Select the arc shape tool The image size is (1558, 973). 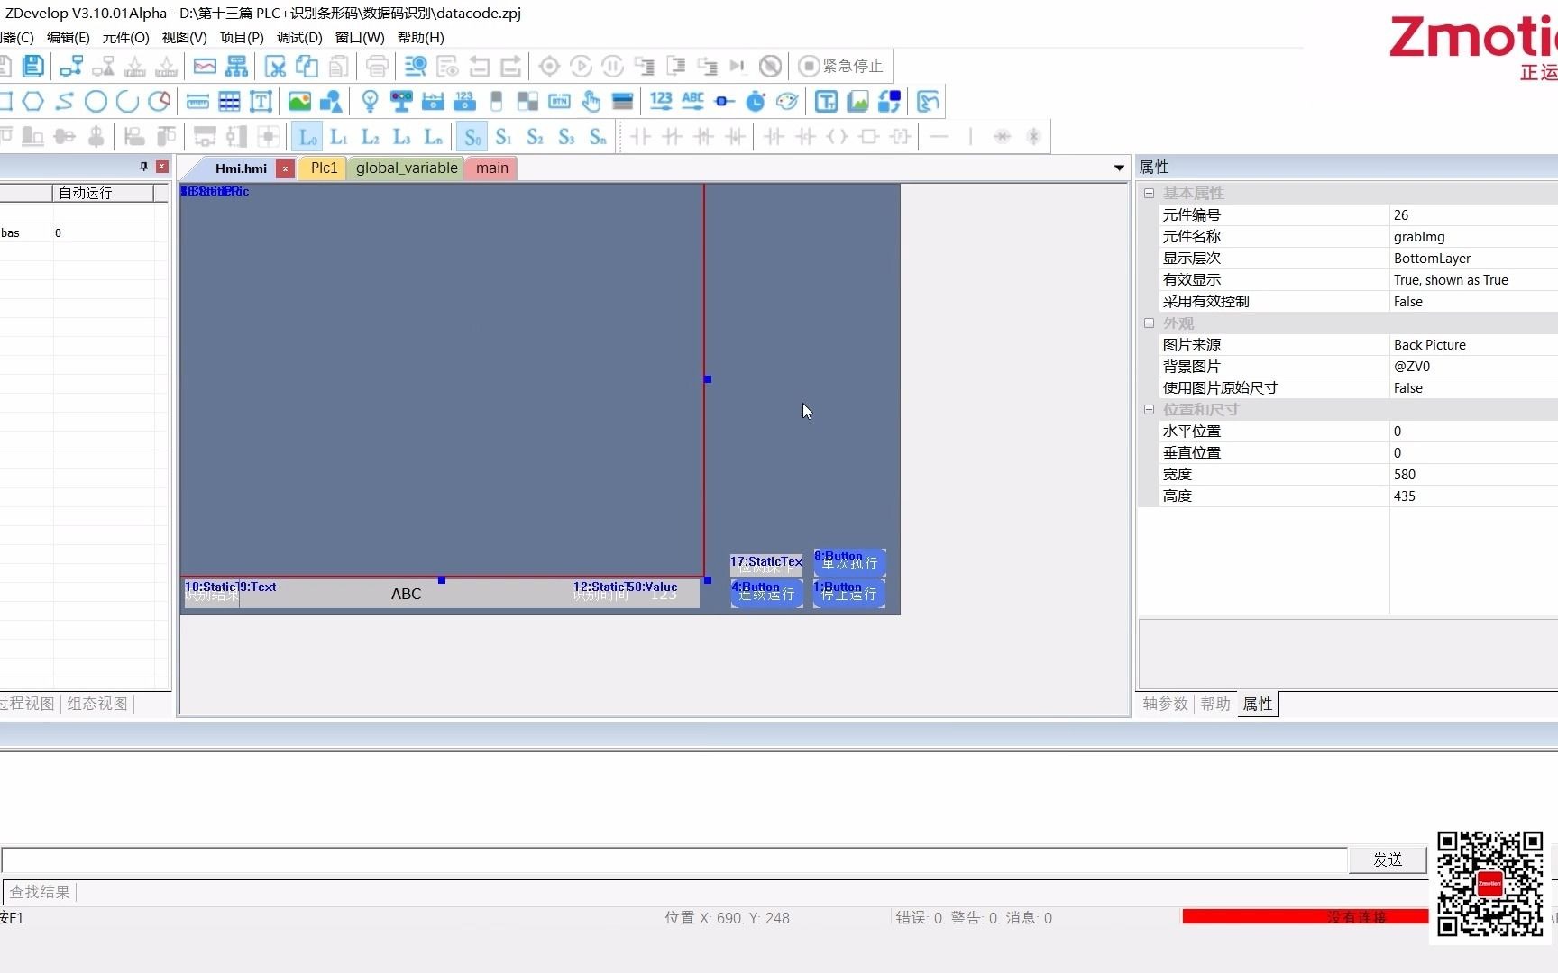pyautogui.click(x=127, y=101)
